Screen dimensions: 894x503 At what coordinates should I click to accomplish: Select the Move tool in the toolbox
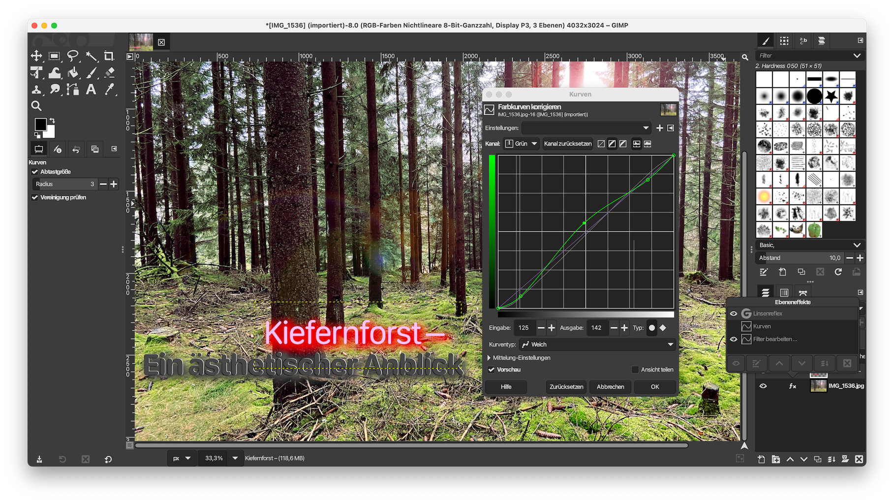click(x=36, y=56)
